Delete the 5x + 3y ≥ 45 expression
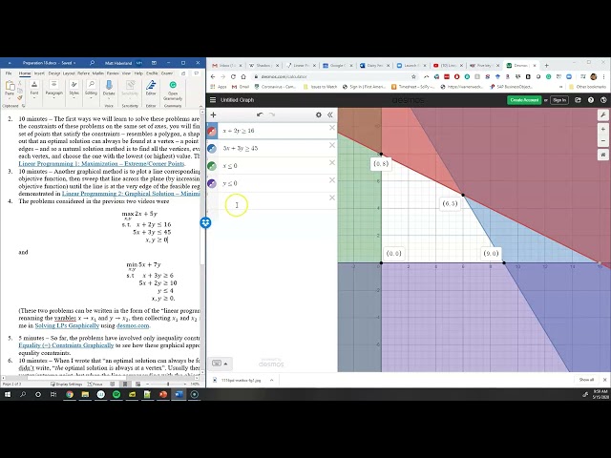611x458 pixels. pos(332,145)
